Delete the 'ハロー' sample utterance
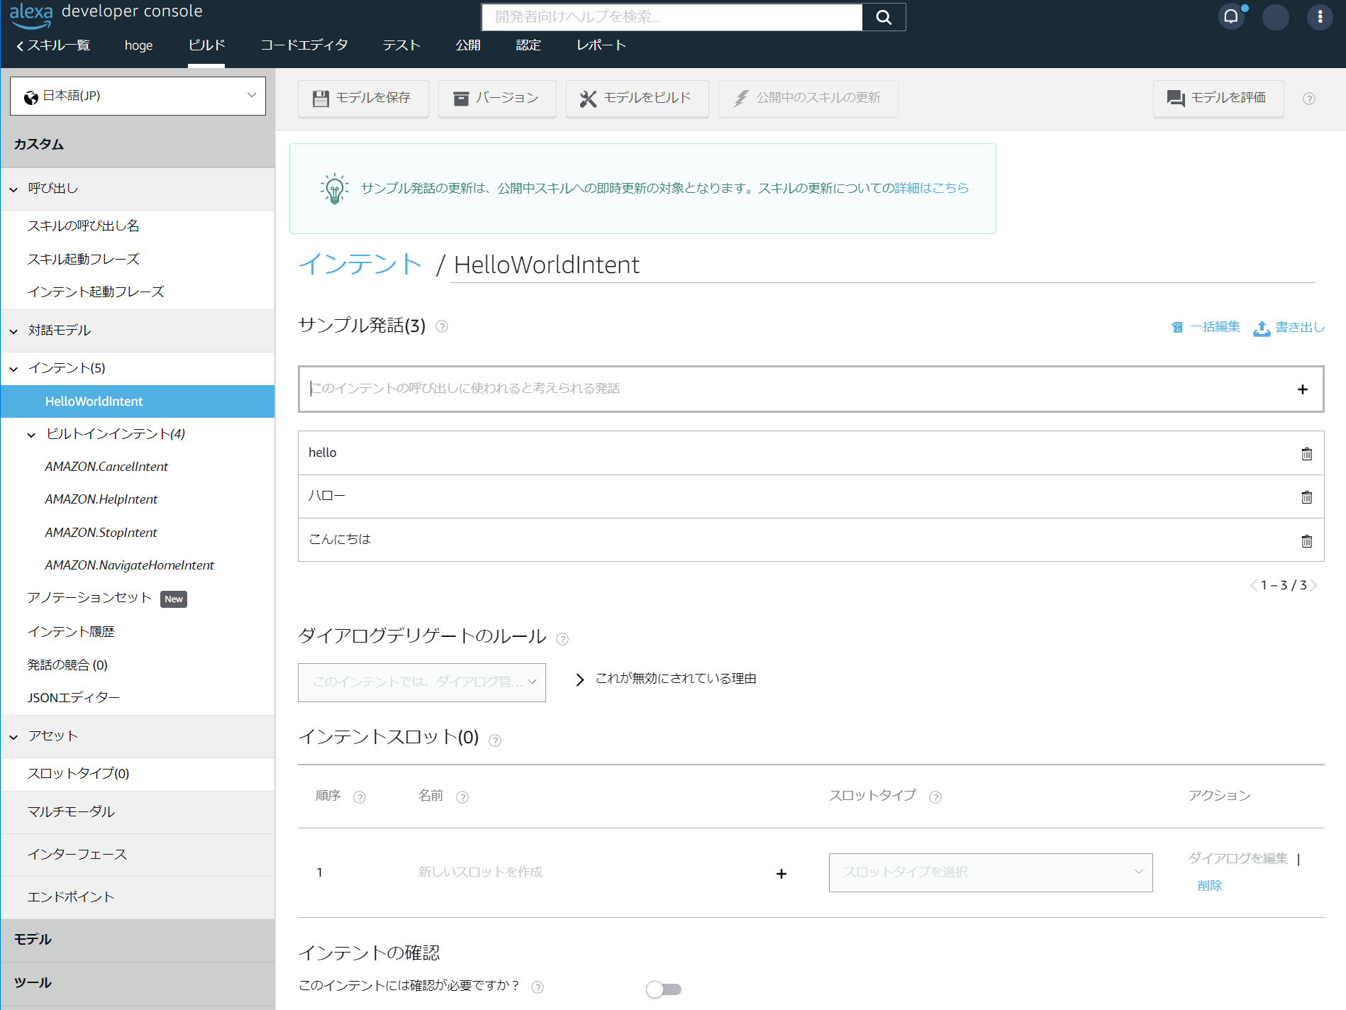Screen dimensions: 1346x1010 [1307, 497]
